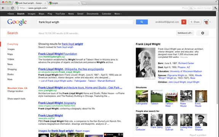Filter results by Shopping in sidebar
The image size is (219, 137).
(12, 69)
